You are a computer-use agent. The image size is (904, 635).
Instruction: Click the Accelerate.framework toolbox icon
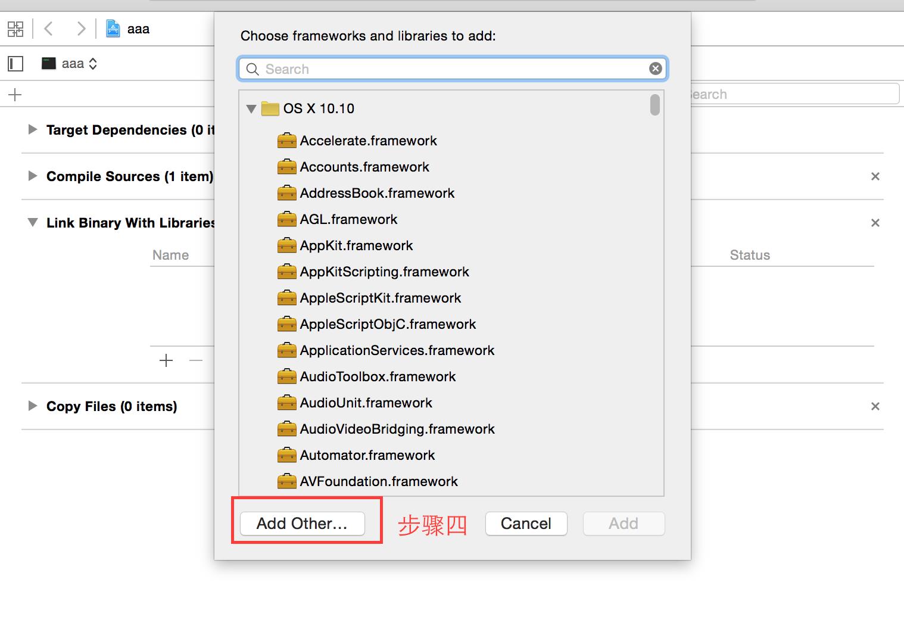tap(286, 141)
